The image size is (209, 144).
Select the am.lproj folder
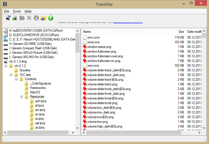click(x=40, y=110)
